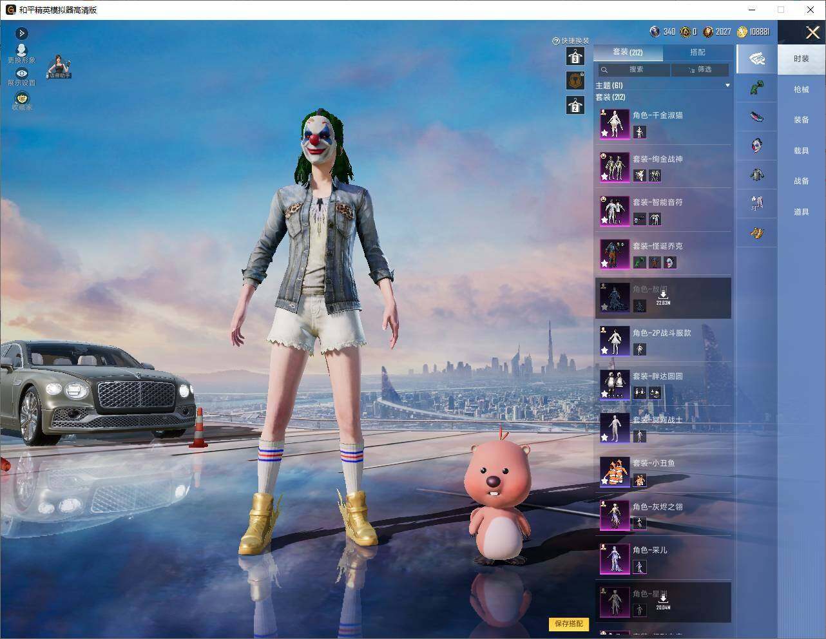Select the shoes category icon
This screenshot has width=826, height=639.
tap(756, 117)
